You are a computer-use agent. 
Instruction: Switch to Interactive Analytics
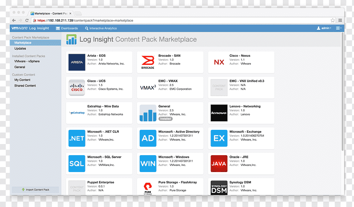tap(101, 28)
